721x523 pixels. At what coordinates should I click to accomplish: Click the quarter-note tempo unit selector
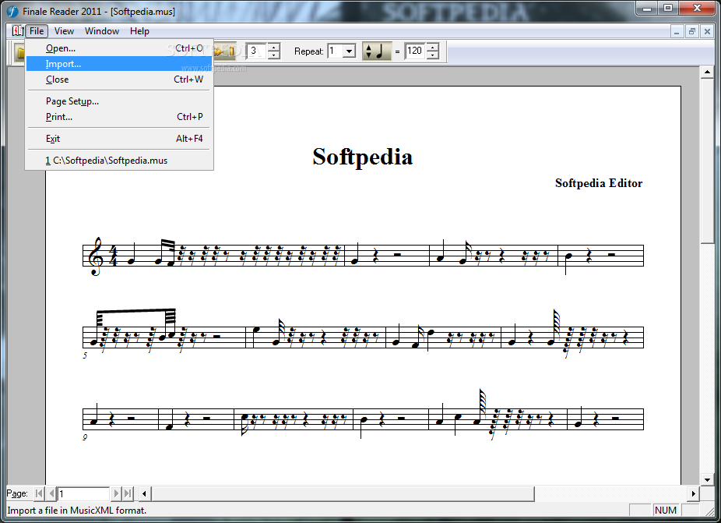pos(376,51)
